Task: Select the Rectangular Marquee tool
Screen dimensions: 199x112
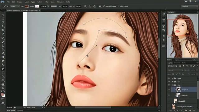Action: [x=3, y=19]
